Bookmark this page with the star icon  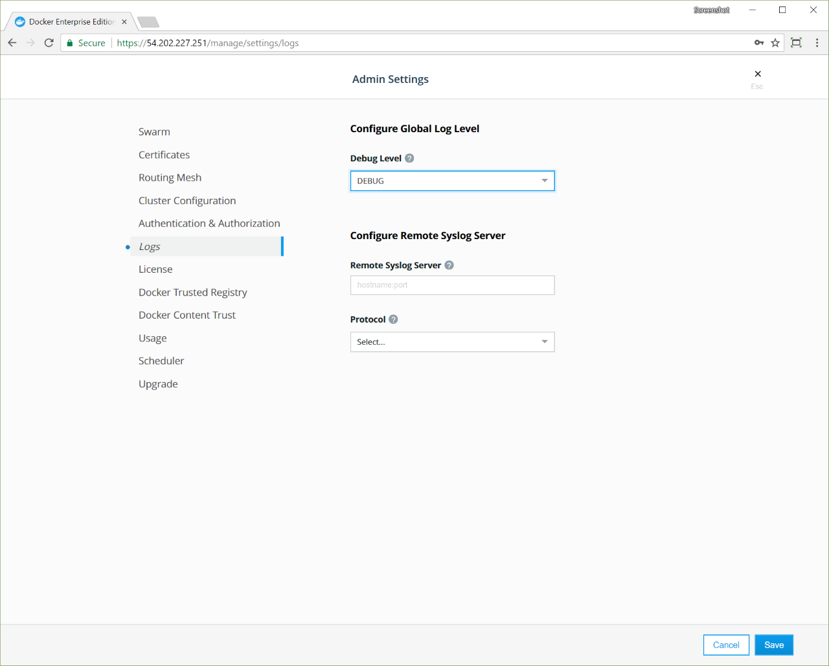[775, 43]
